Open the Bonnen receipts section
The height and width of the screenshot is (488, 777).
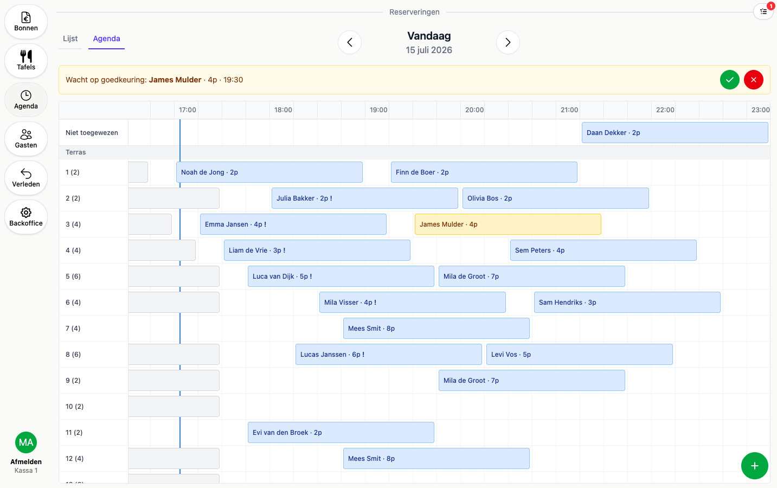(x=26, y=22)
